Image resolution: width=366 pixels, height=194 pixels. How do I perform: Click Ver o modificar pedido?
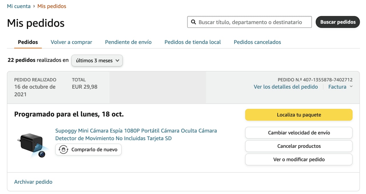tap(299, 160)
